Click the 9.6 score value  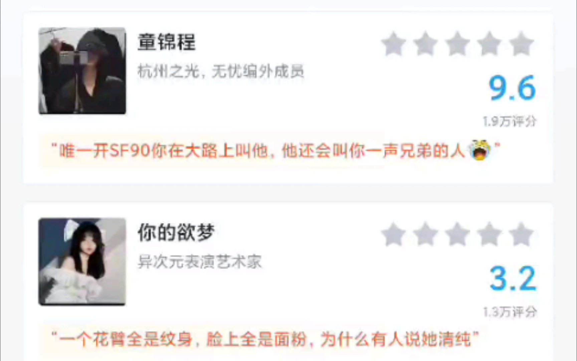click(512, 88)
